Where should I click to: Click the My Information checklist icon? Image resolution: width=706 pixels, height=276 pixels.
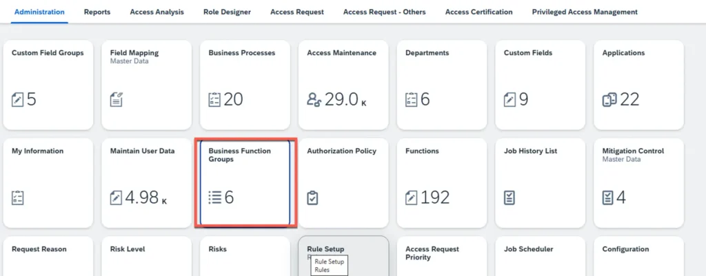pos(18,198)
